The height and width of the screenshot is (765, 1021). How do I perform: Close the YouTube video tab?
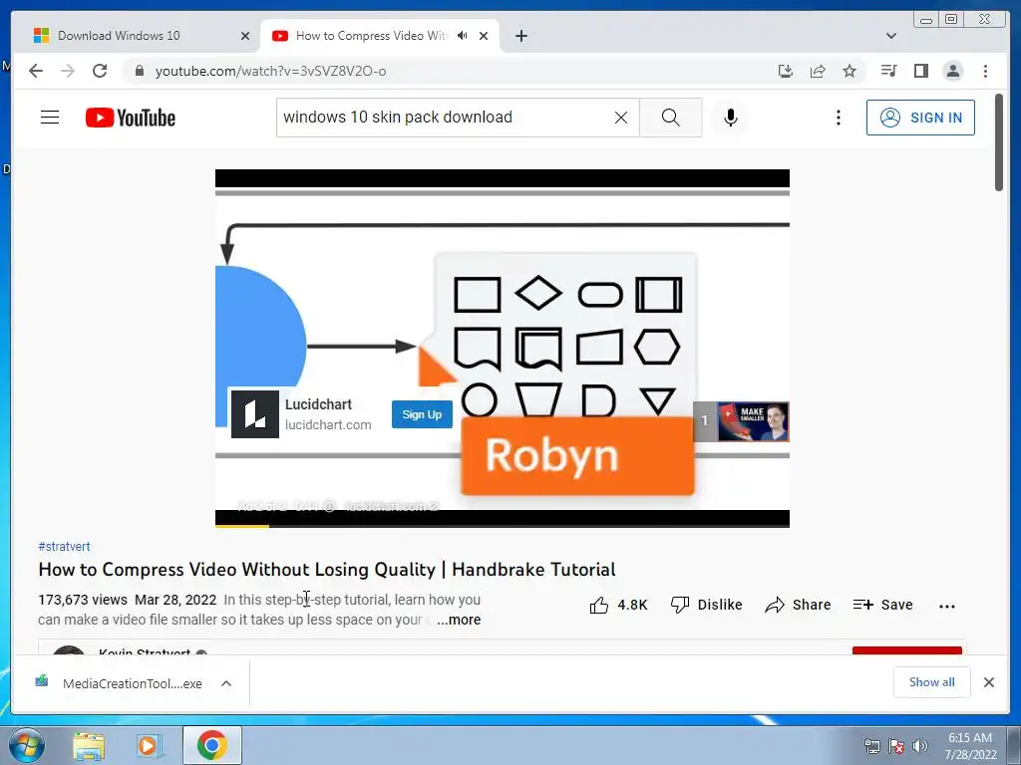click(484, 36)
